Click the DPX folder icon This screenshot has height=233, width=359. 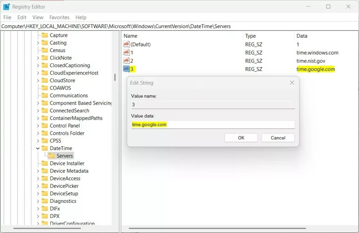click(x=45, y=216)
